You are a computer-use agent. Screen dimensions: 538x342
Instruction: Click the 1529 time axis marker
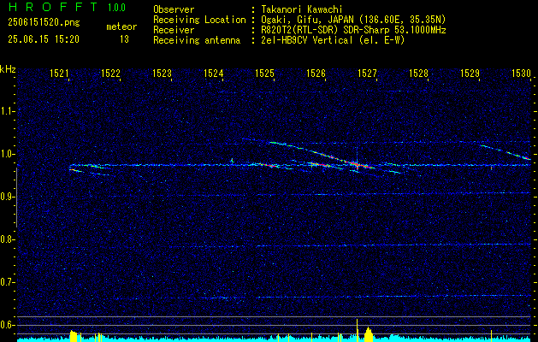point(470,73)
